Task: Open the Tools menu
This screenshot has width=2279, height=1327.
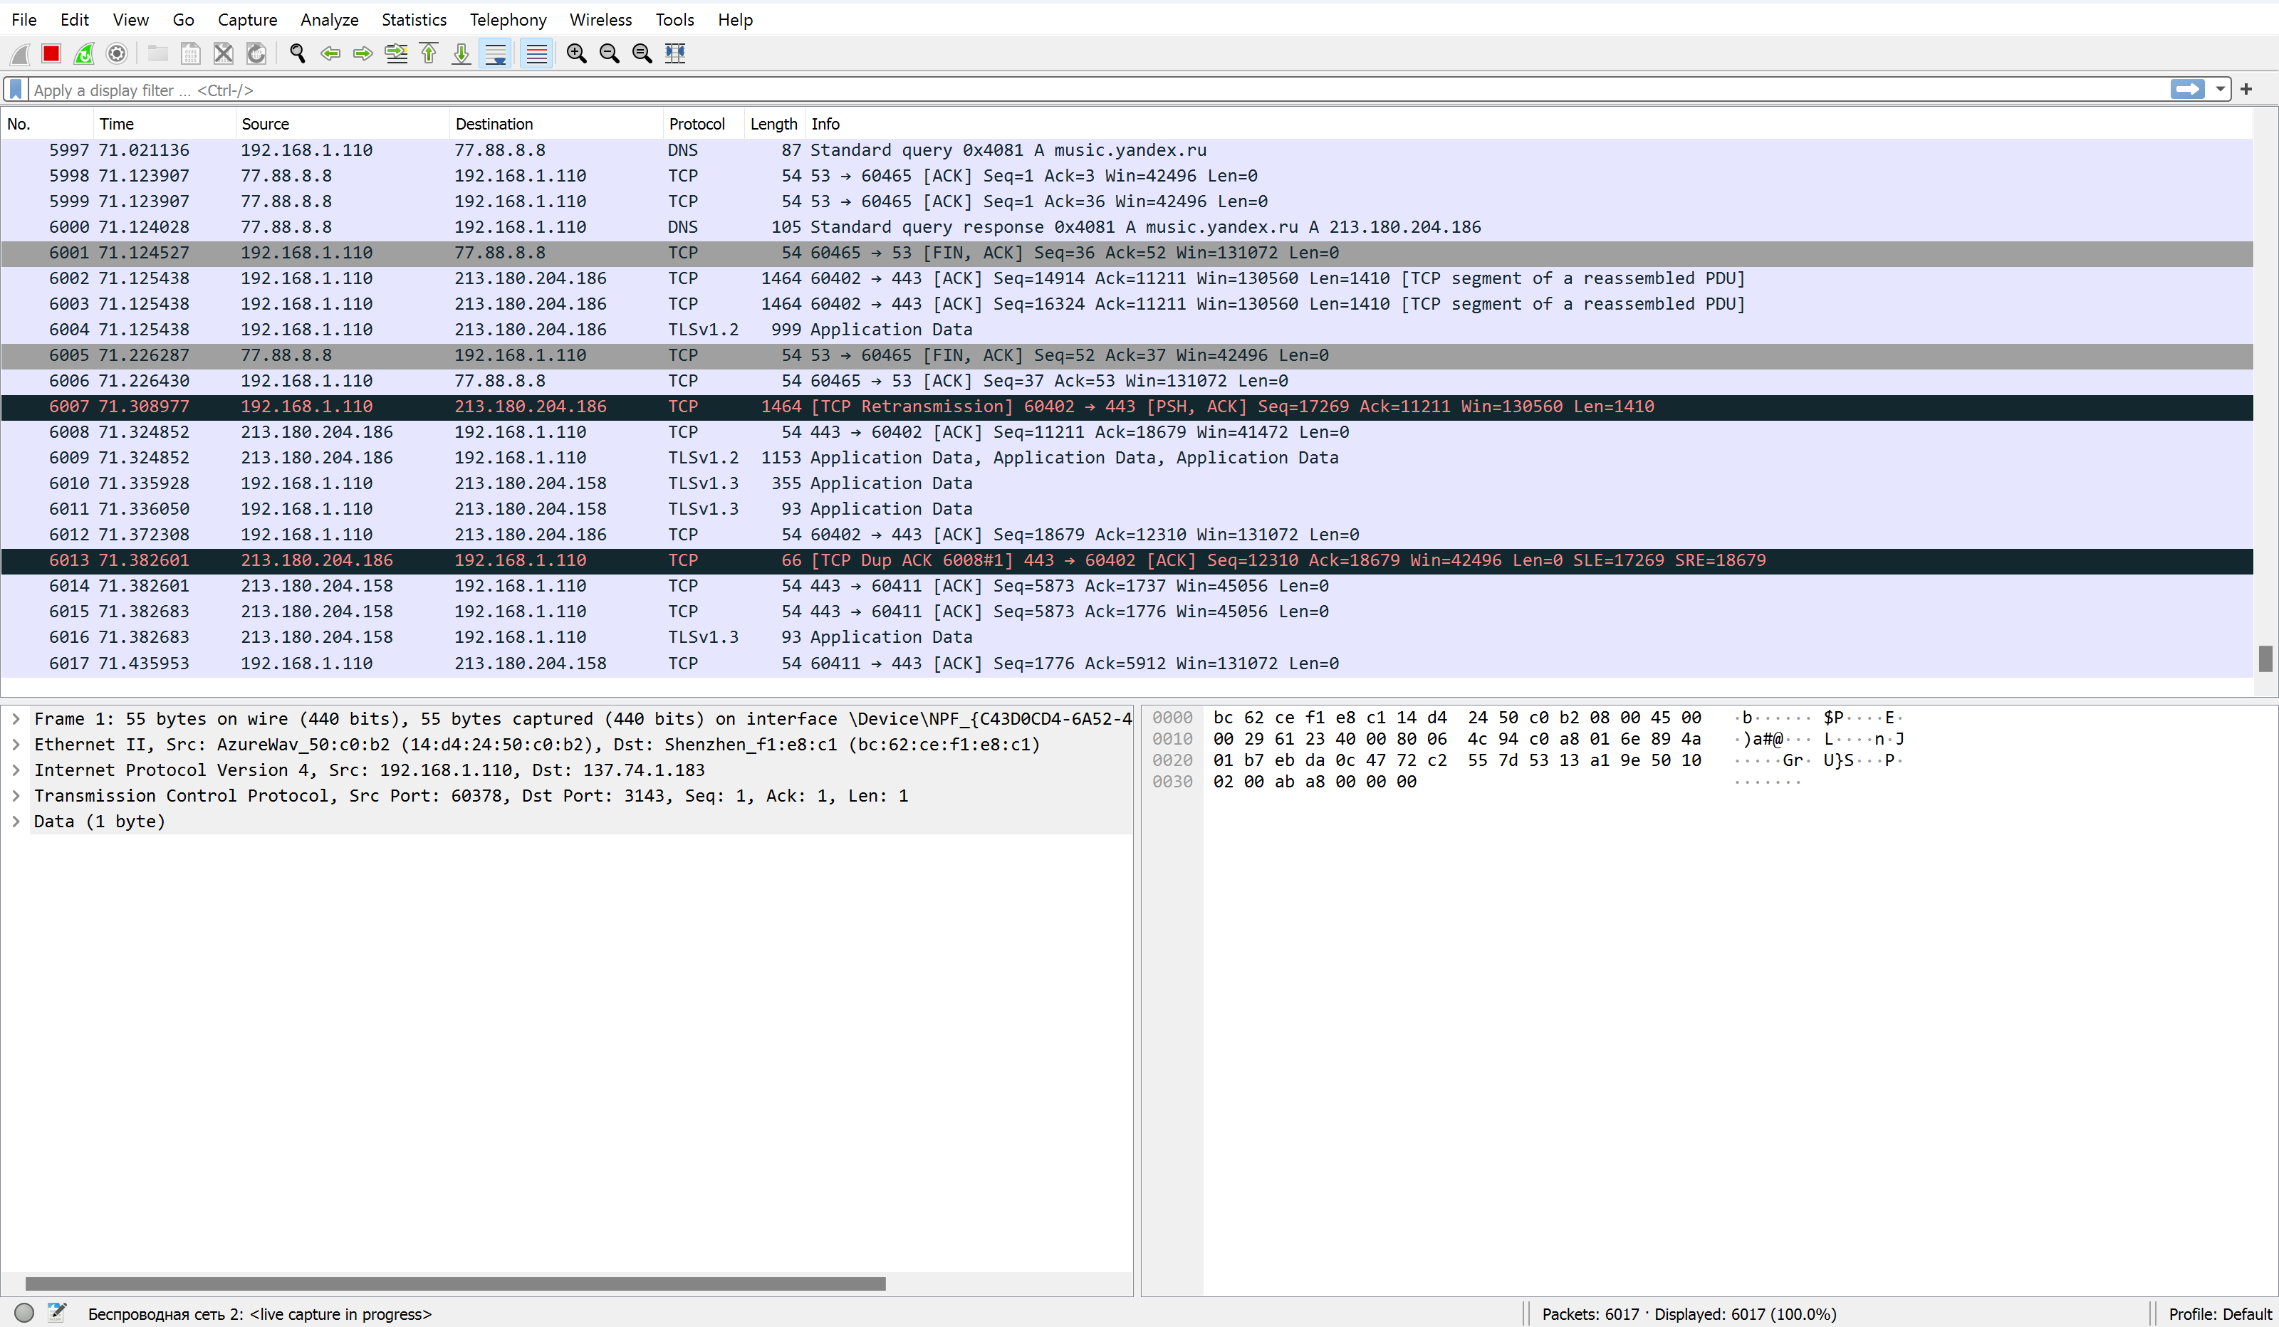Action: tap(674, 19)
